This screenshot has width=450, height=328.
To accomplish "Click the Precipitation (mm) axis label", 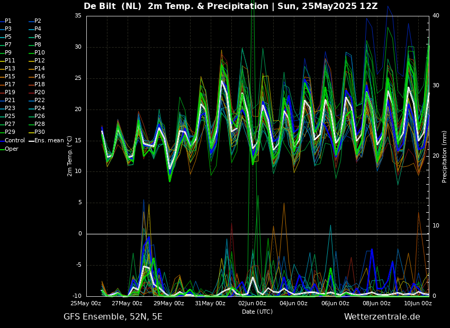I will coord(445,156).
